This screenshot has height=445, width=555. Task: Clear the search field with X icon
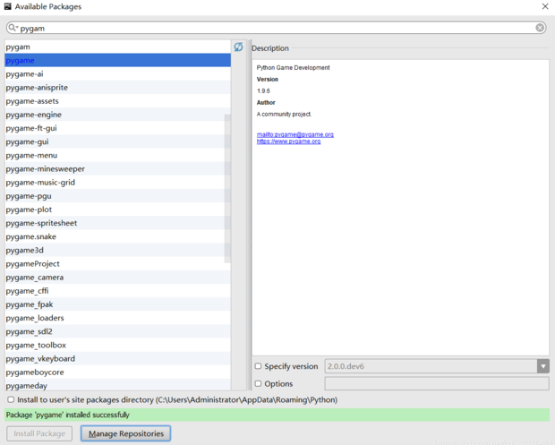tap(540, 28)
